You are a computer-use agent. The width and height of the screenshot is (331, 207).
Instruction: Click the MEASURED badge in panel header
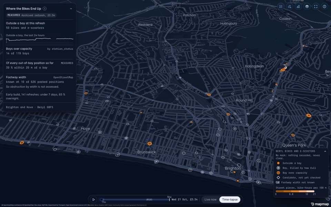pos(14,15)
